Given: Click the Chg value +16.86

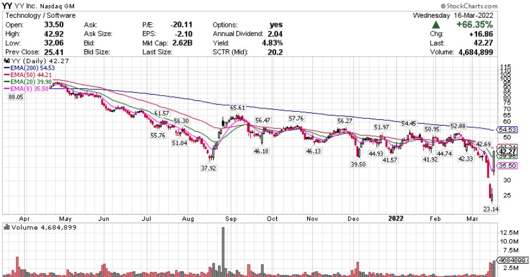Looking at the screenshot, I should coord(480,34).
